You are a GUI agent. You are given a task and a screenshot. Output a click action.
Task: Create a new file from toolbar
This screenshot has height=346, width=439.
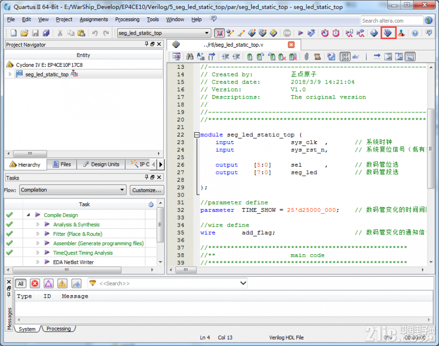point(13,33)
